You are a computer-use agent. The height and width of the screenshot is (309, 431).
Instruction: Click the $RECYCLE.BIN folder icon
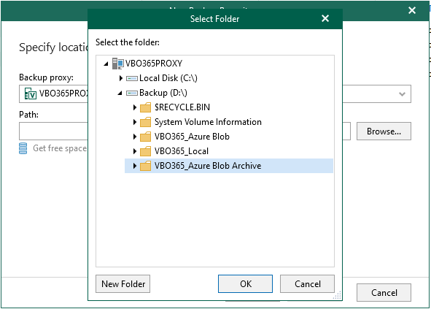click(x=145, y=107)
